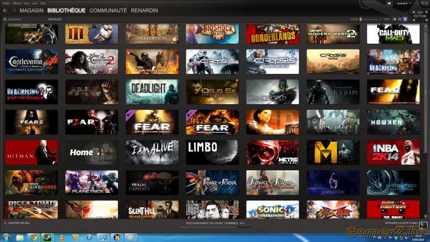Click AJOUTER UN JEU...

19,223
